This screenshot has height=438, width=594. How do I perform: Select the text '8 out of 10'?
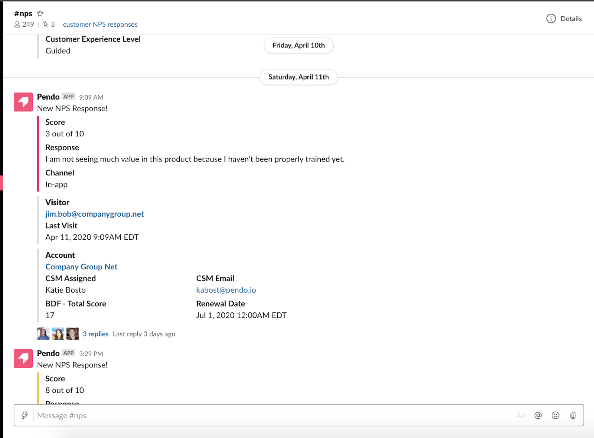point(65,390)
